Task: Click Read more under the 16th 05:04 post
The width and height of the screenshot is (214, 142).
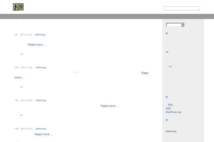Action: (x=109, y=106)
